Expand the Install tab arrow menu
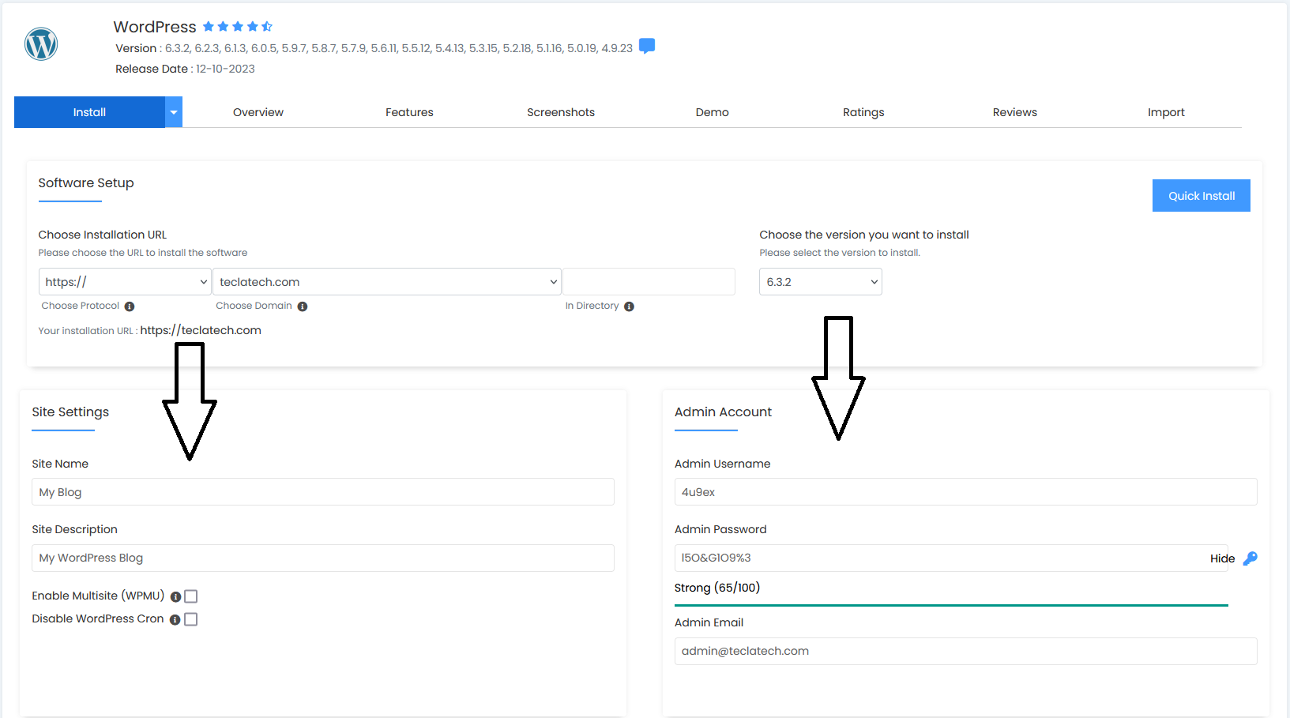This screenshot has height=718, width=1290. 174,112
